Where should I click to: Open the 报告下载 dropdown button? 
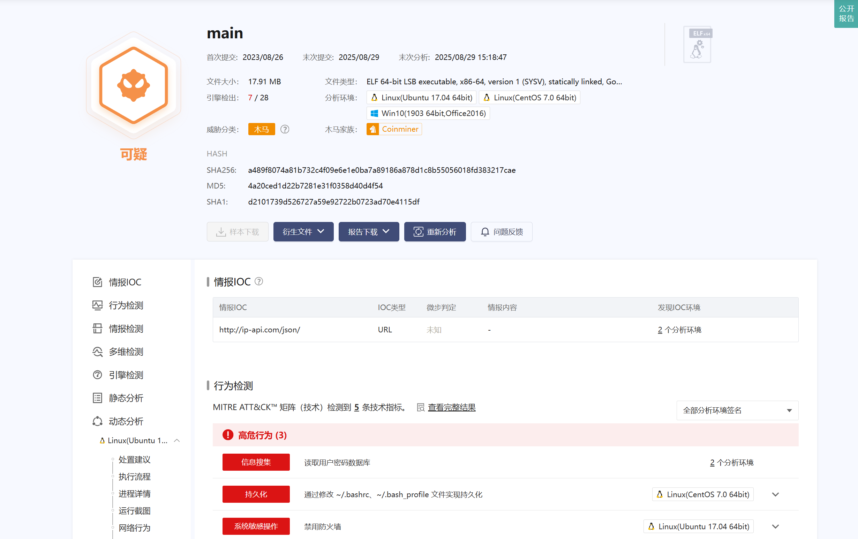[x=368, y=232]
